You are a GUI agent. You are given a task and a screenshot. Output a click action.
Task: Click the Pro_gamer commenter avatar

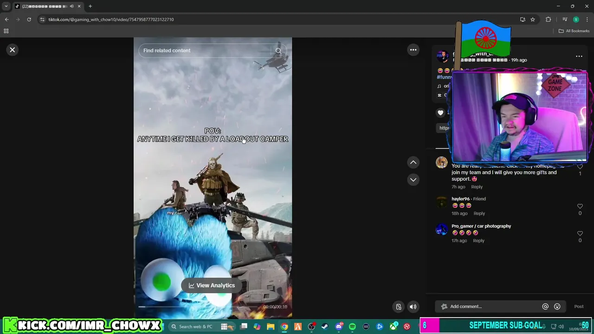441,229
